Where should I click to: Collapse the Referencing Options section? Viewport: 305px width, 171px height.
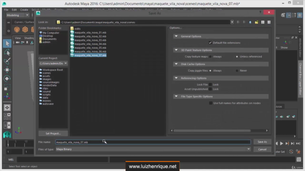[x=176, y=78]
